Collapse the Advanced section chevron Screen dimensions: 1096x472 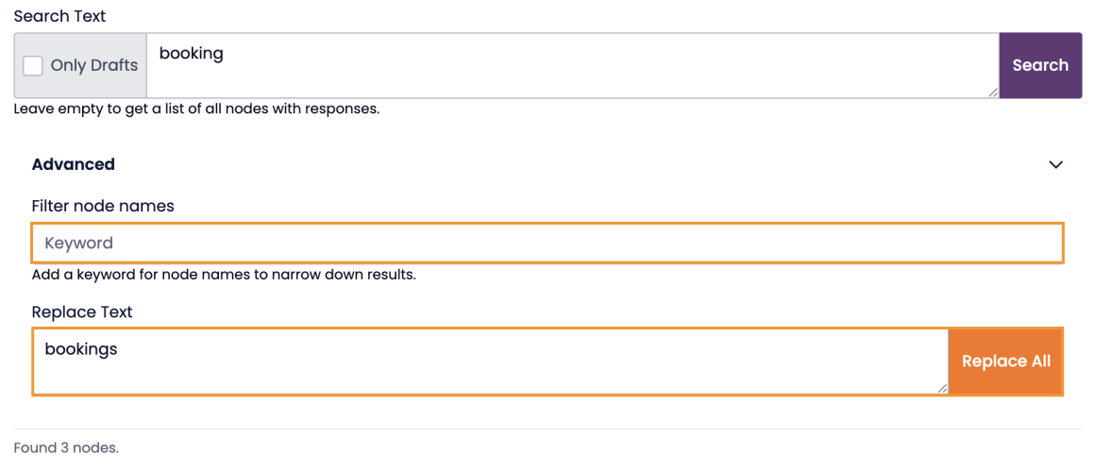coord(1055,164)
